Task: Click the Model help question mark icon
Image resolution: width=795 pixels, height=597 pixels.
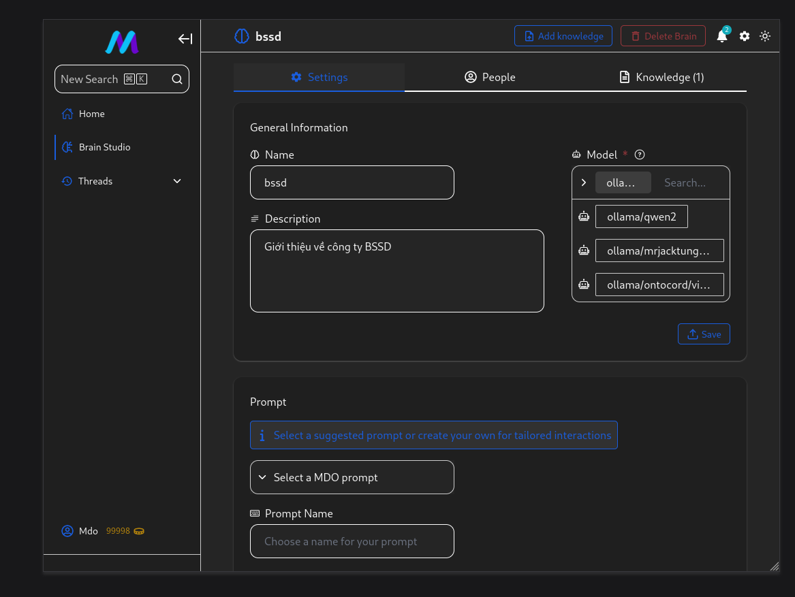Action: pyautogui.click(x=640, y=155)
